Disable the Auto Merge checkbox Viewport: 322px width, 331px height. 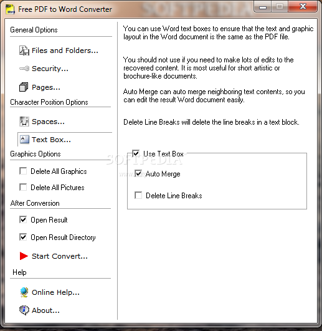pyautogui.click(x=138, y=174)
